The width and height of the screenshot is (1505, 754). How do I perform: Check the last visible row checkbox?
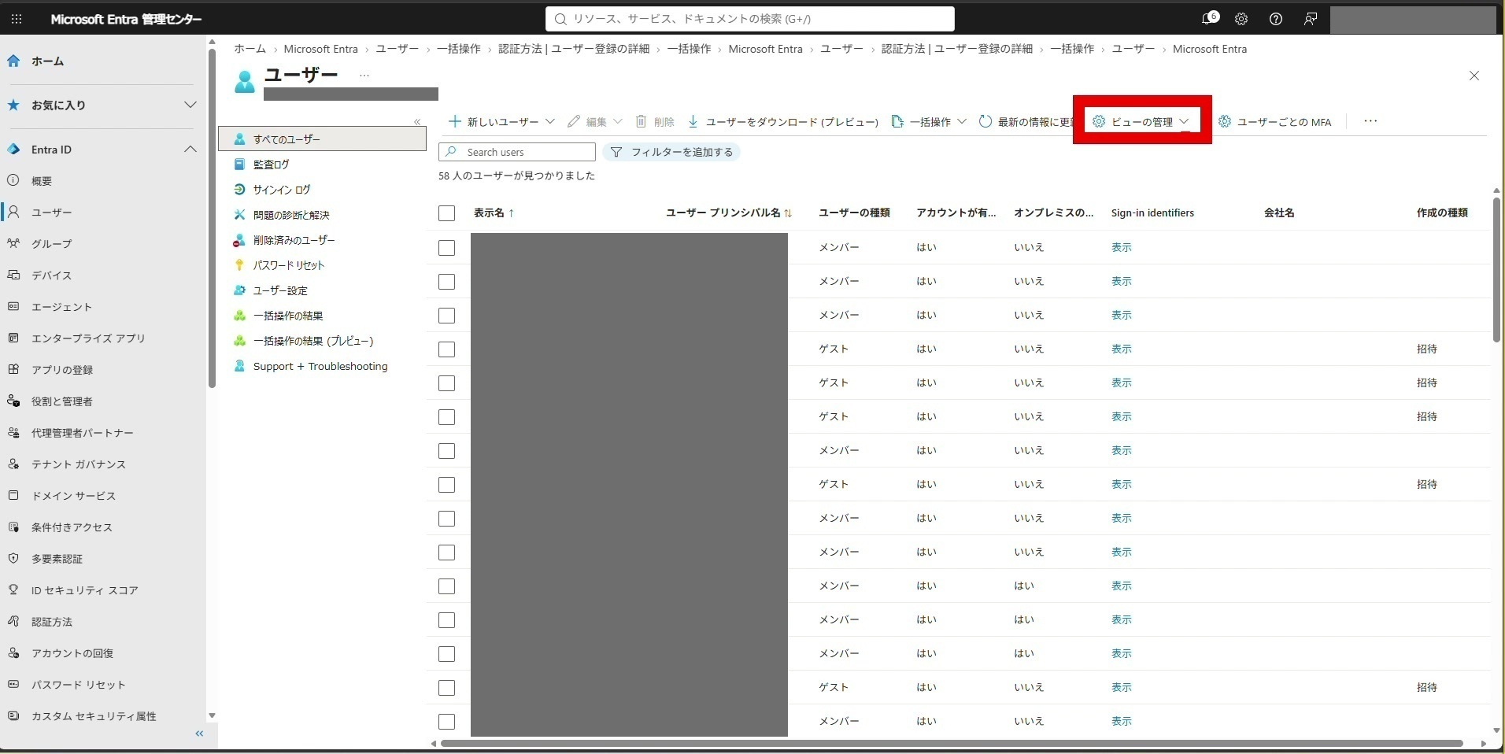(x=446, y=722)
